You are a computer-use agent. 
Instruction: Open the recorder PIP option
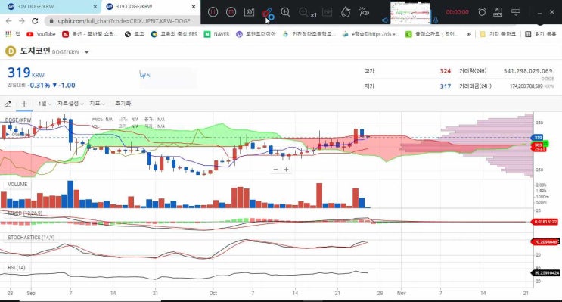pyautogui.click(x=328, y=12)
